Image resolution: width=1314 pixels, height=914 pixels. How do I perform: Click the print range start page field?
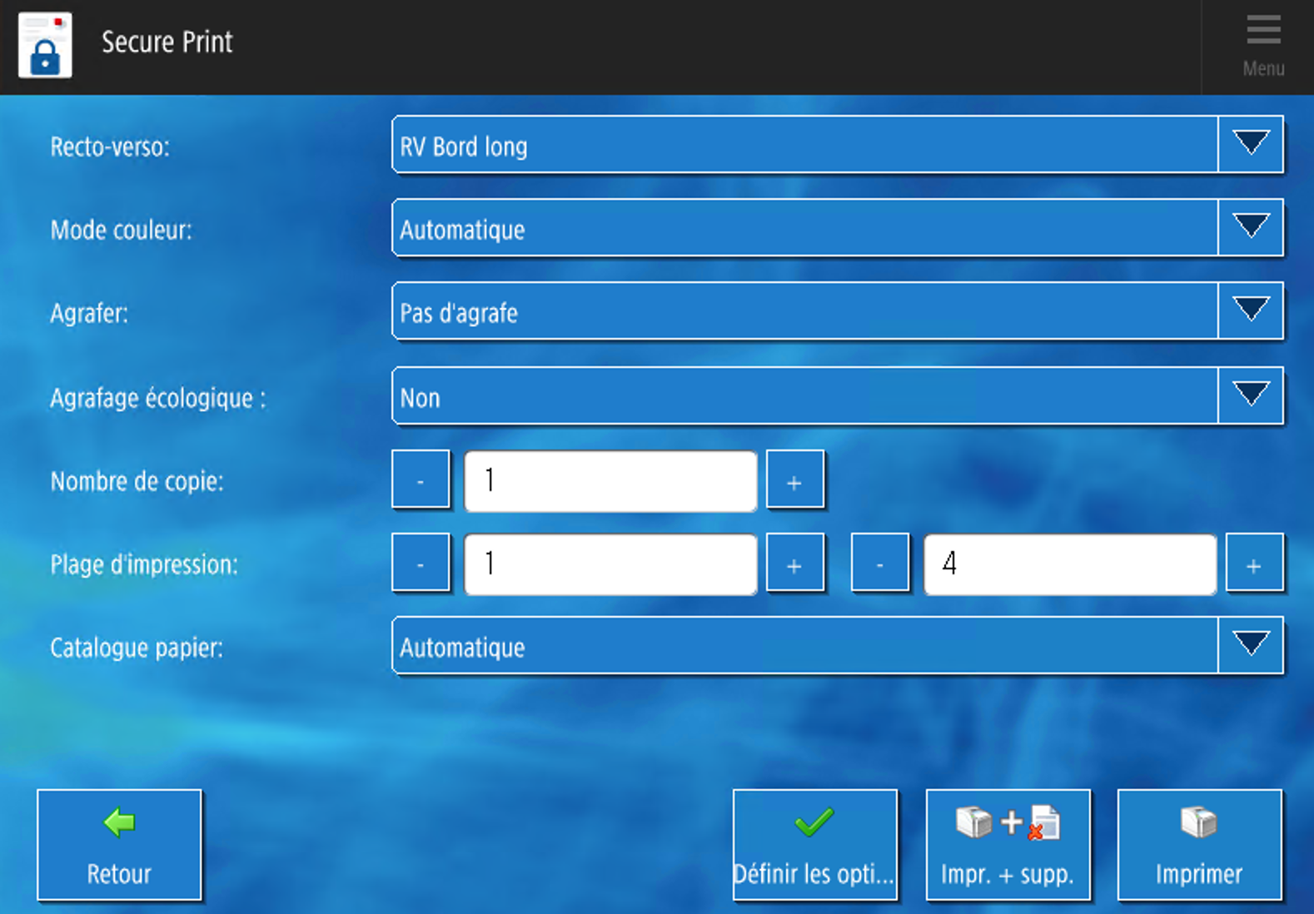(610, 564)
